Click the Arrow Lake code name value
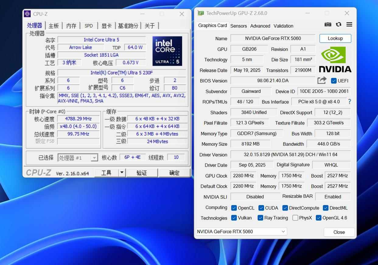The width and height of the screenshot is (378, 265). (80, 47)
